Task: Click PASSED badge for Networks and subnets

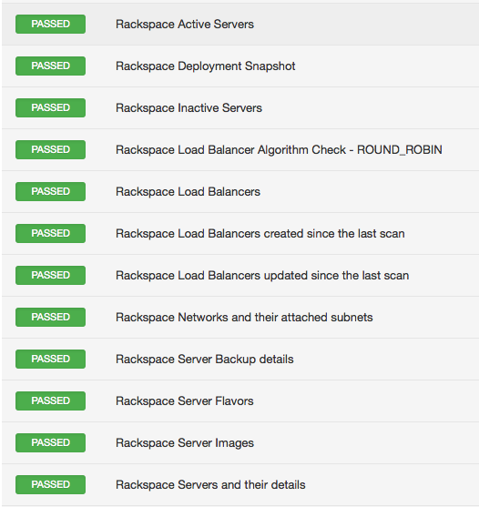Action: [50, 317]
